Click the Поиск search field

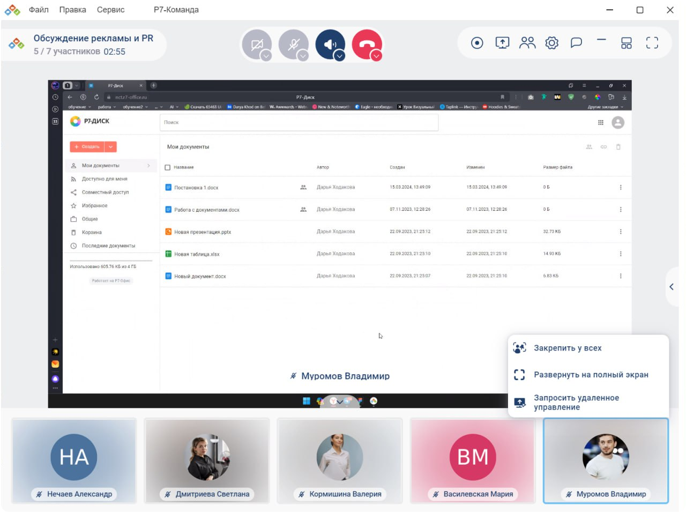click(x=299, y=122)
